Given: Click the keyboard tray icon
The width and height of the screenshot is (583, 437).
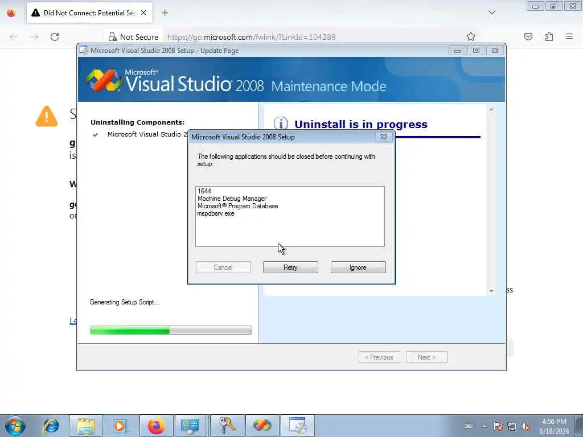Looking at the screenshot, I should (x=469, y=426).
